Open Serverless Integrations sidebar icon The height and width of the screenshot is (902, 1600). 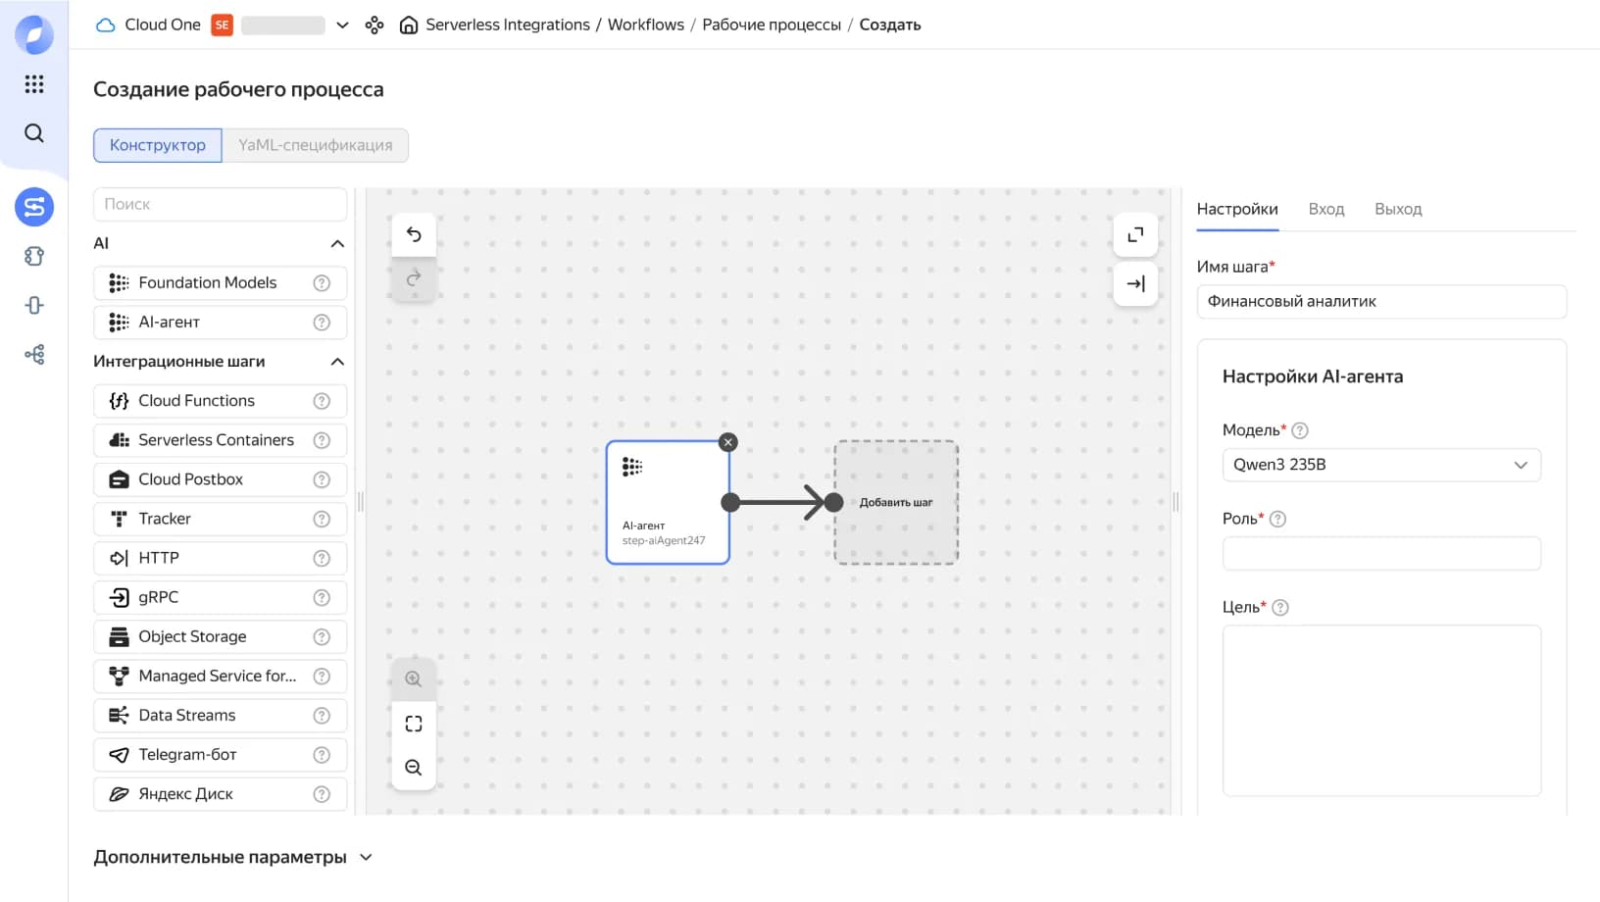(34, 207)
